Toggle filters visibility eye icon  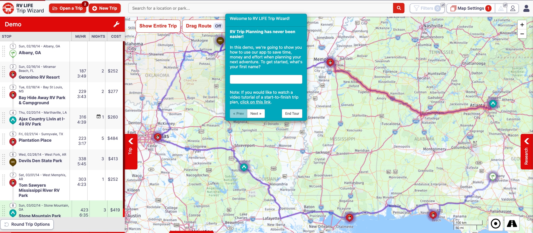443,5
